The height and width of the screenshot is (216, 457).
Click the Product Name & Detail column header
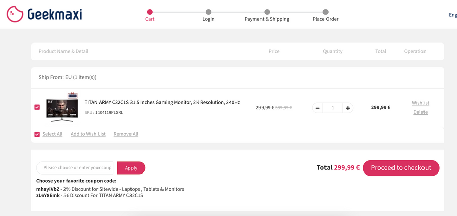[x=63, y=51]
